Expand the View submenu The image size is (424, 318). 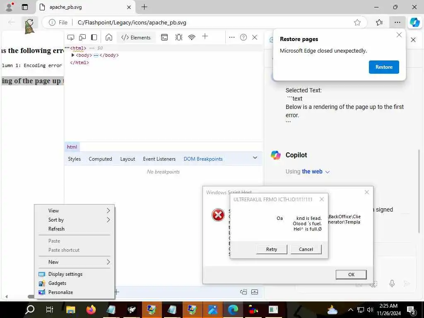tap(75, 211)
